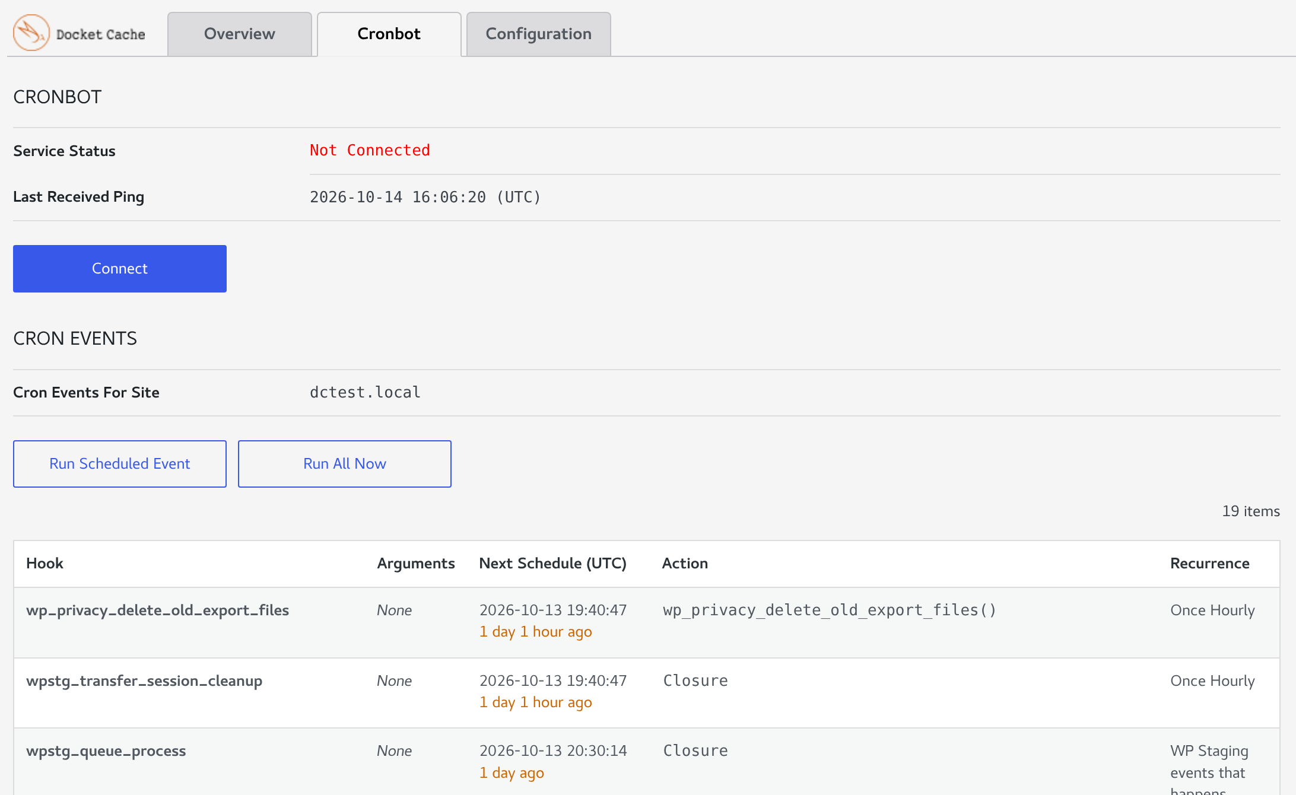Click the blue Connect button
The width and height of the screenshot is (1296, 795).
point(120,269)
